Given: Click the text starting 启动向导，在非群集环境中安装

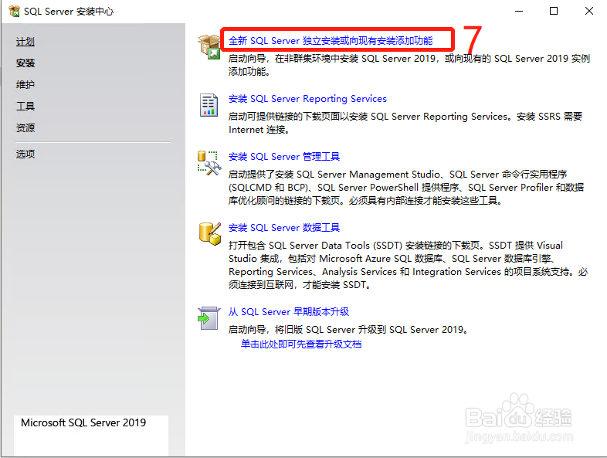Looking at the screenshot, I should [409, 65].
